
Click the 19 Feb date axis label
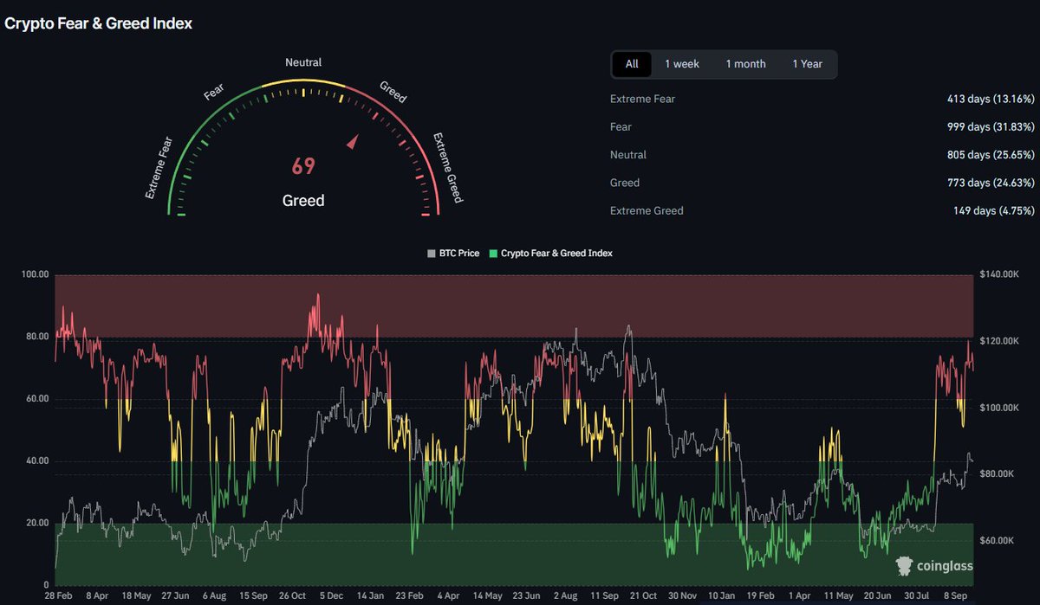(760, 596)
